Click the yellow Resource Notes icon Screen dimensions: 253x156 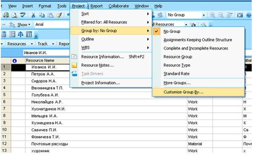click(x=74, y=65)
